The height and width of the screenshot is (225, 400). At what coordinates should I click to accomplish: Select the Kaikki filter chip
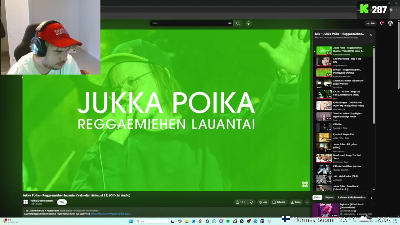click(x=317, y=197)
